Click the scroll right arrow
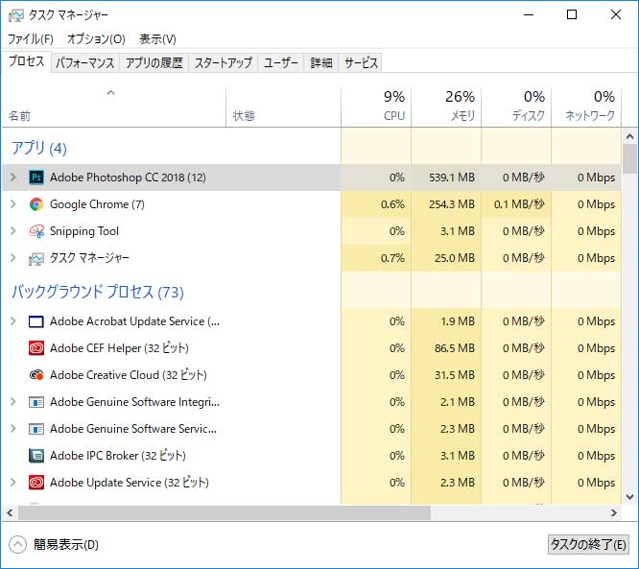Image resolution: width=639 pixels, height=569 pixels. [614, 513]
